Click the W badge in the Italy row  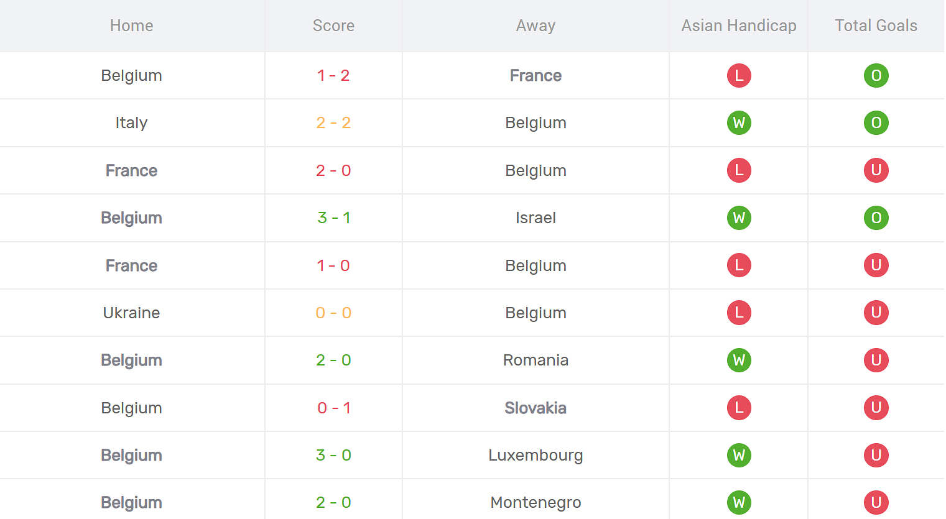(x=739, y=123)
